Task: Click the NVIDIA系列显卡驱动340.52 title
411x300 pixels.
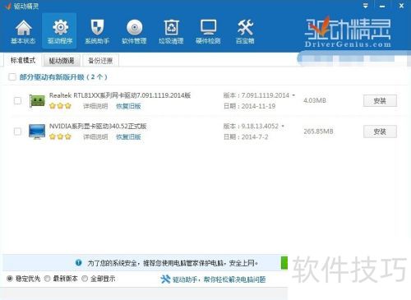Action: click(98, 126)
